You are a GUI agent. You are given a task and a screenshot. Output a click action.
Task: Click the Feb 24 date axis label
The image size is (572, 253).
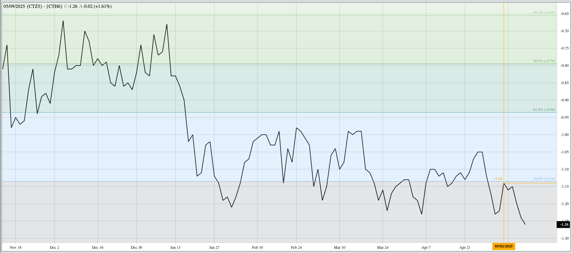[x=296, y=247]
